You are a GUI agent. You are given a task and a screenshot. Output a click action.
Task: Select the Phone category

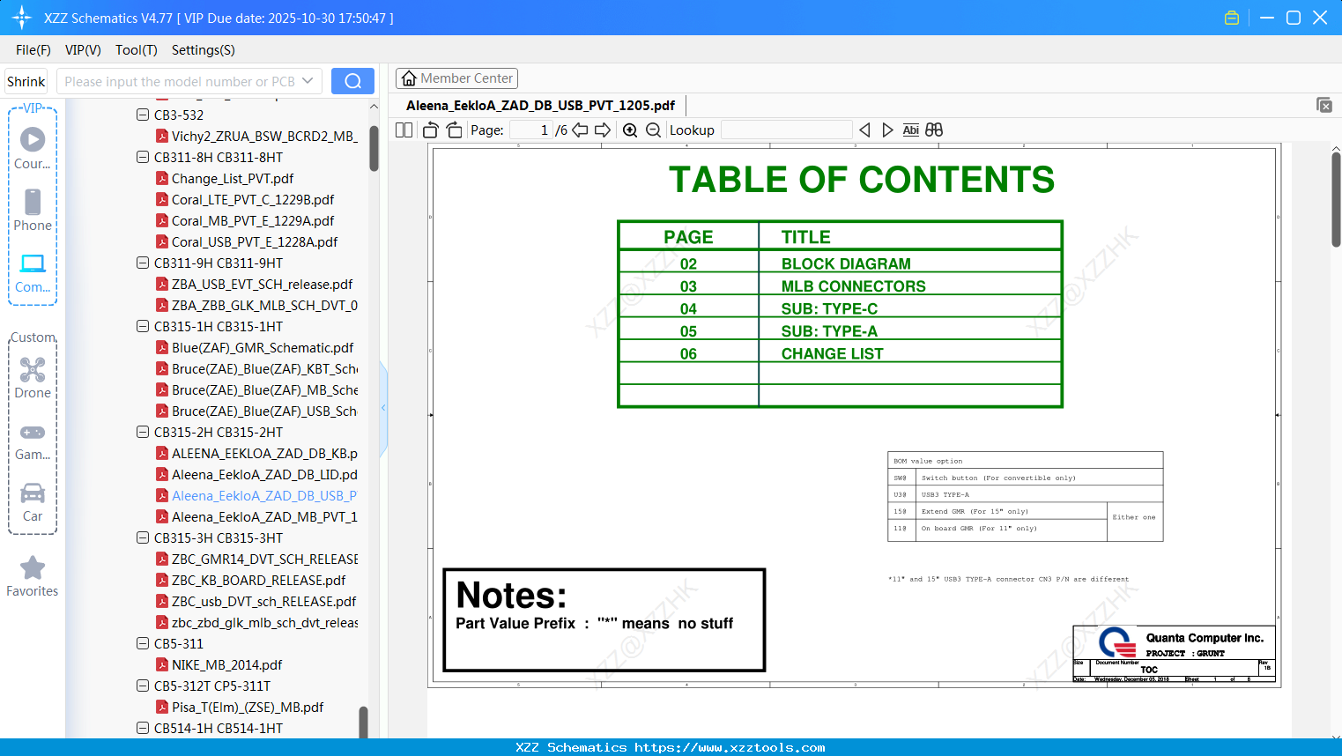click(x=33, y=211)
